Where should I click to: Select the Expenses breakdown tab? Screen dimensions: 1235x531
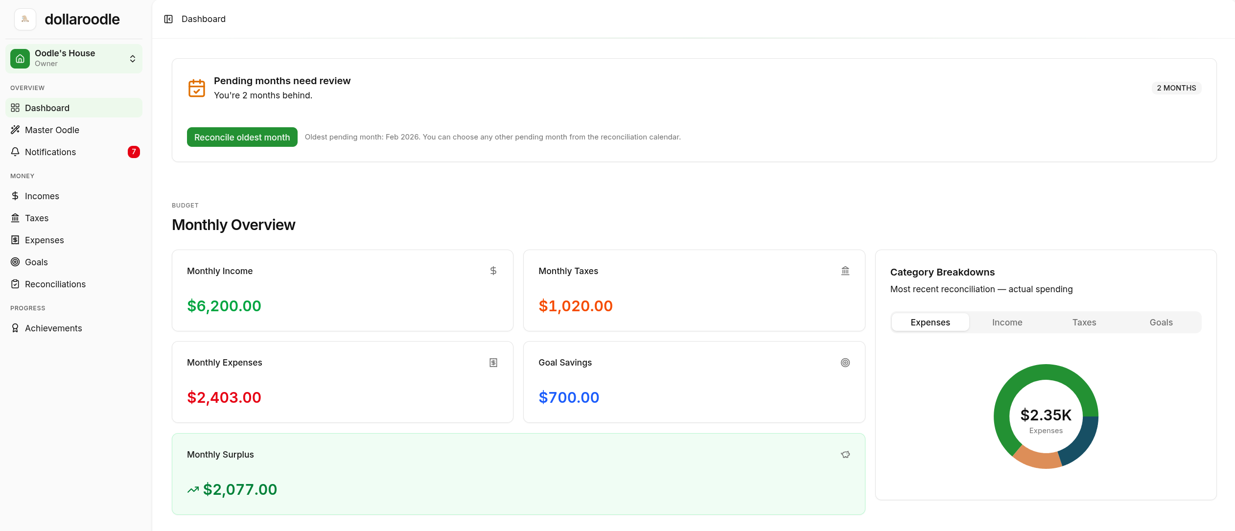click(930, 323)
